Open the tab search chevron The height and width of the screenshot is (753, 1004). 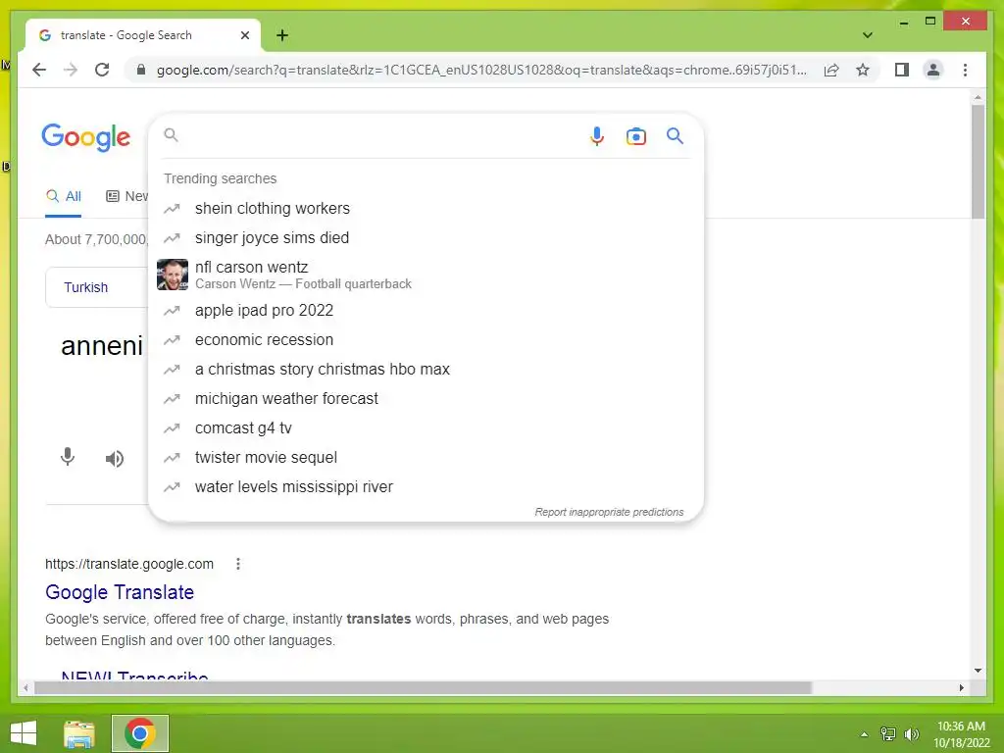point(867,35)
